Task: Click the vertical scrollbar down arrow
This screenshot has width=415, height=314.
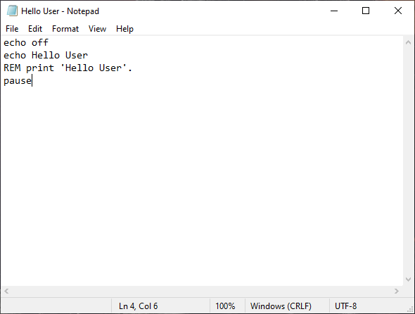Action: (408, 280)
